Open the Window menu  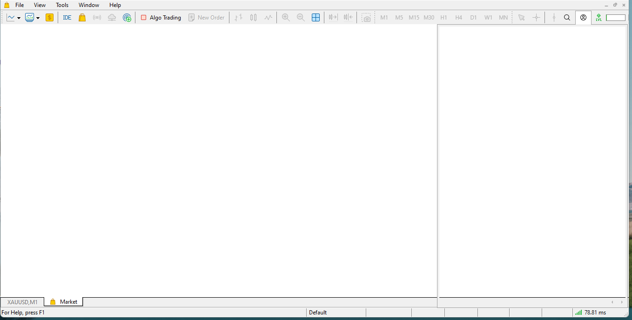[x=88, y=5]
